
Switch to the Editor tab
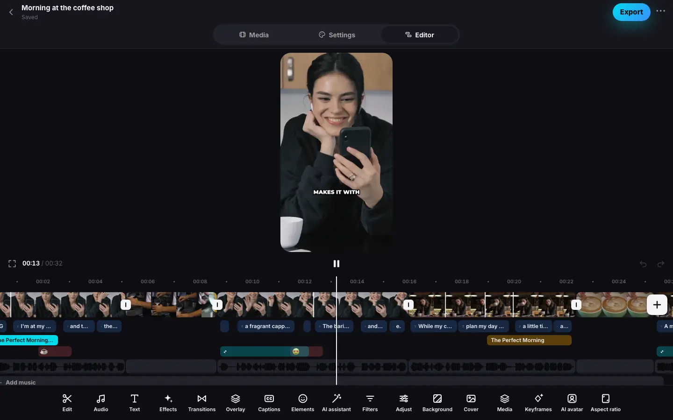click(x=419, y=35)
